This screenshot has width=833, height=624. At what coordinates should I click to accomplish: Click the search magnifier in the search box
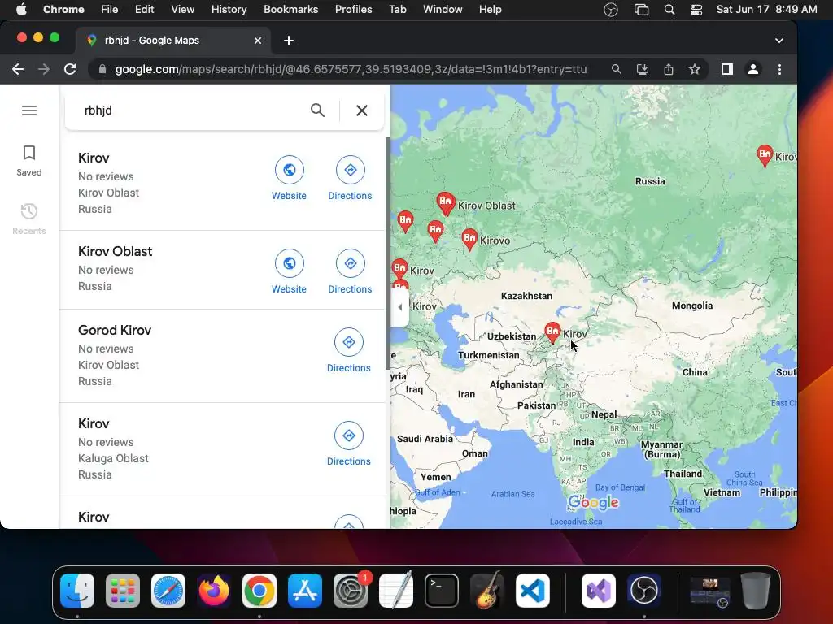[318, 110]
